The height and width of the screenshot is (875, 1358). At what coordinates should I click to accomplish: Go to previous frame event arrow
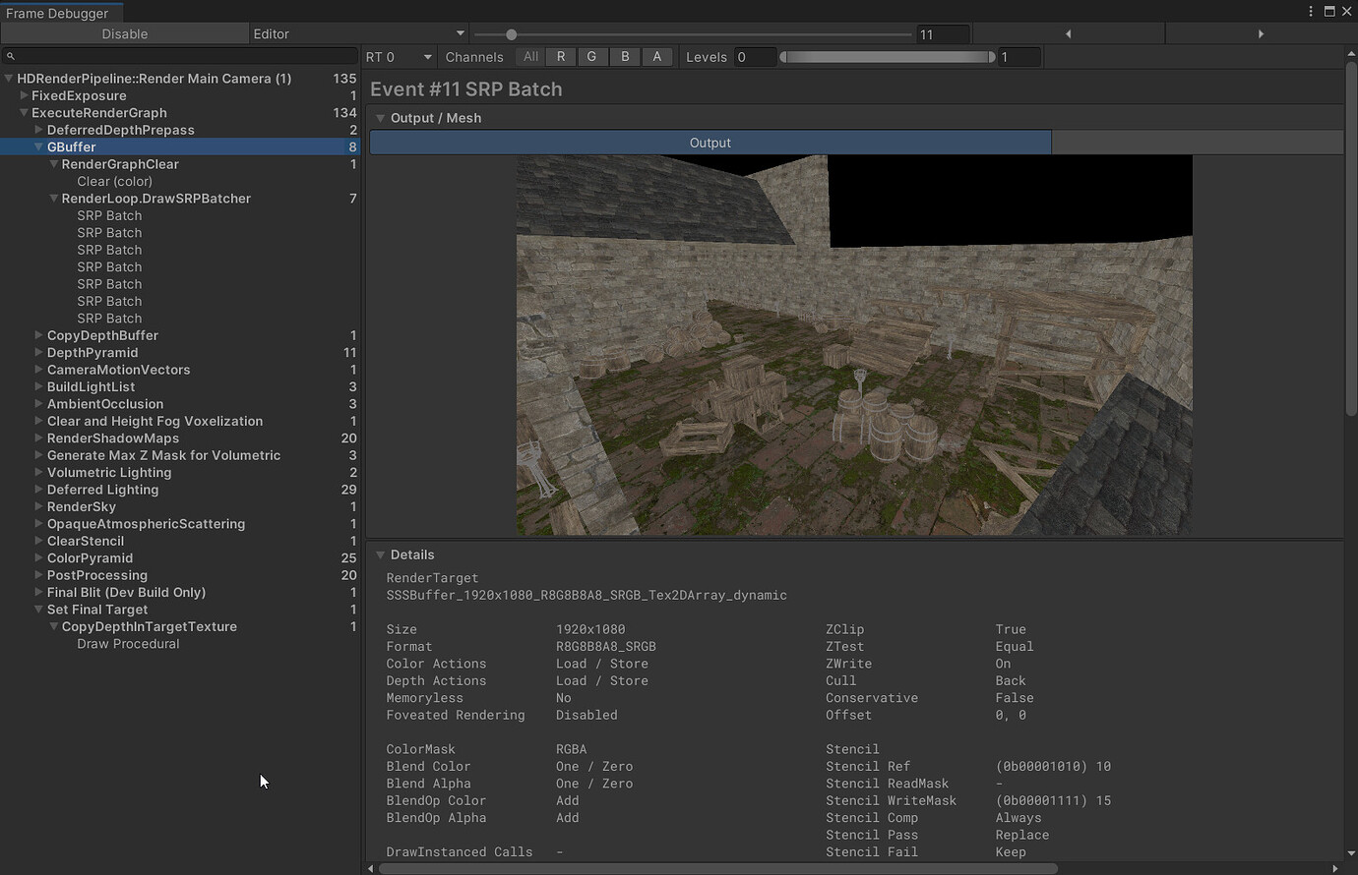pos(1069,33)
